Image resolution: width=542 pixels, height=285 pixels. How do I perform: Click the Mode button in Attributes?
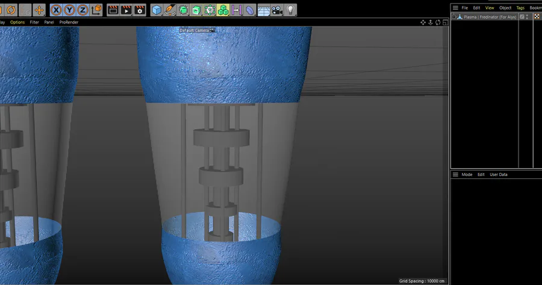tap(467, 174)
